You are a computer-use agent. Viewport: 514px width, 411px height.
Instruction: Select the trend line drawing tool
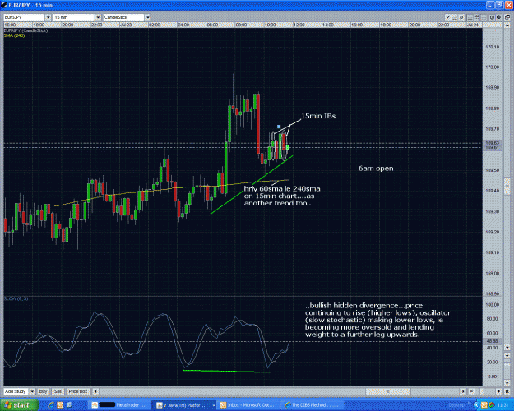[x=447, y=17]
